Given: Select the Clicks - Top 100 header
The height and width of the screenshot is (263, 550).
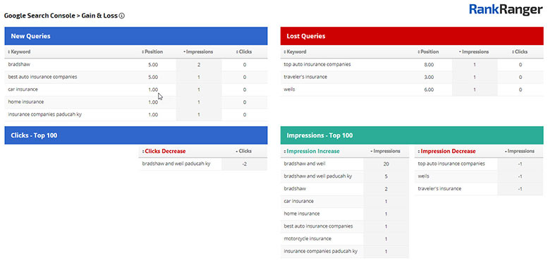Looking at the screenshot, I should pyautogui.click(x=136, y=135).
